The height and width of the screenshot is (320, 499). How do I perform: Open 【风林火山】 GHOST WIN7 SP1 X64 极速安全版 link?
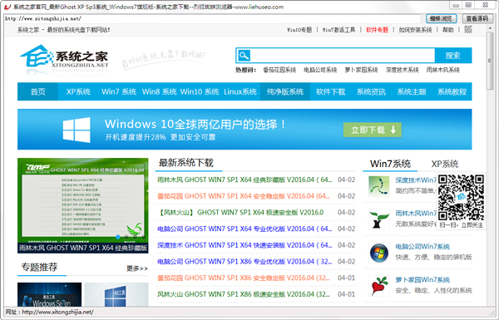240,212
